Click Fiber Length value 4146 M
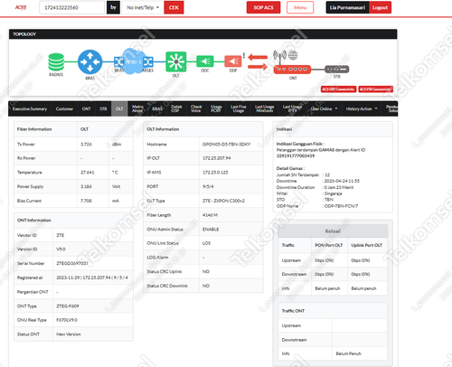 click(x=210, y=215)
